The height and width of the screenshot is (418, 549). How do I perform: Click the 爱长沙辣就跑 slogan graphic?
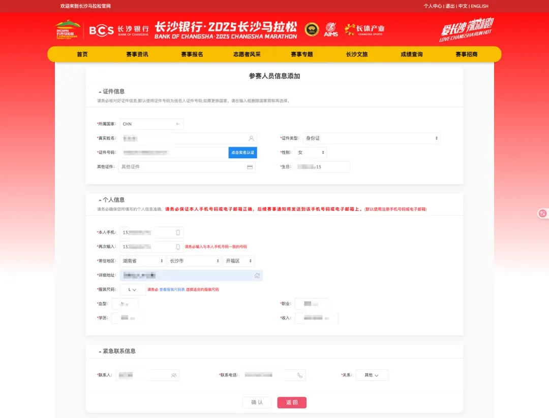tap(466, 30)
